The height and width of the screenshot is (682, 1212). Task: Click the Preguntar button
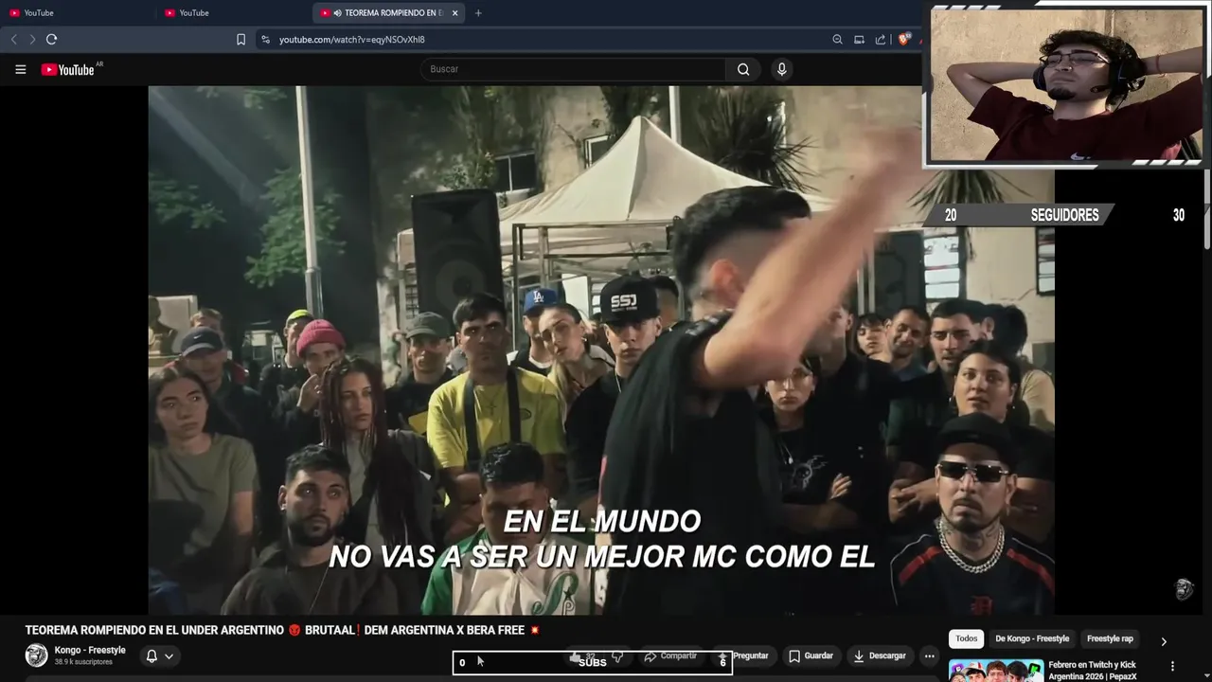click(x=742, y=655)
